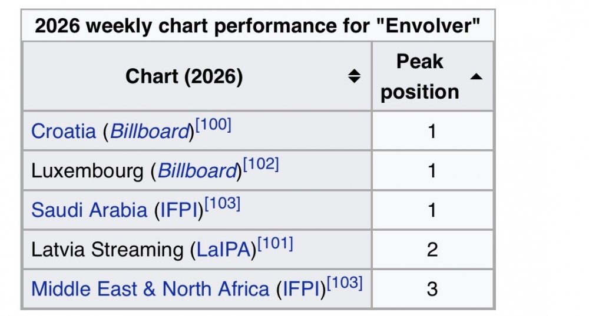Viewport: 589px width, 316px height.
Task: Jump to reference [102]
Action: pyautogui.click(x=260, y=166)
